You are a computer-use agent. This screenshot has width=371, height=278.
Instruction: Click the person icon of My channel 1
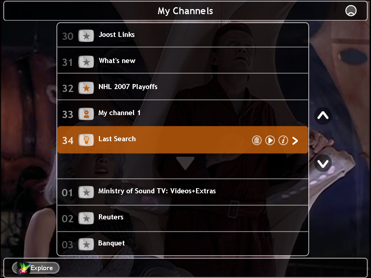coord(86,114)
